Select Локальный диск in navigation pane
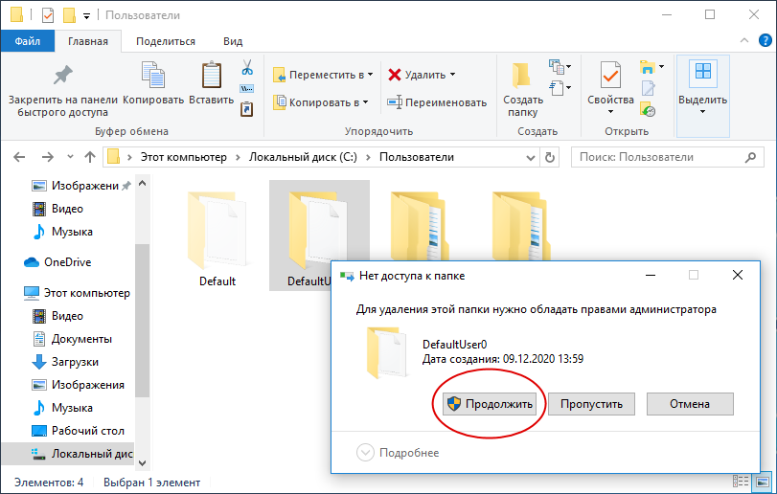Viewport: 777px width, 494px height. [x=68, y=454]
